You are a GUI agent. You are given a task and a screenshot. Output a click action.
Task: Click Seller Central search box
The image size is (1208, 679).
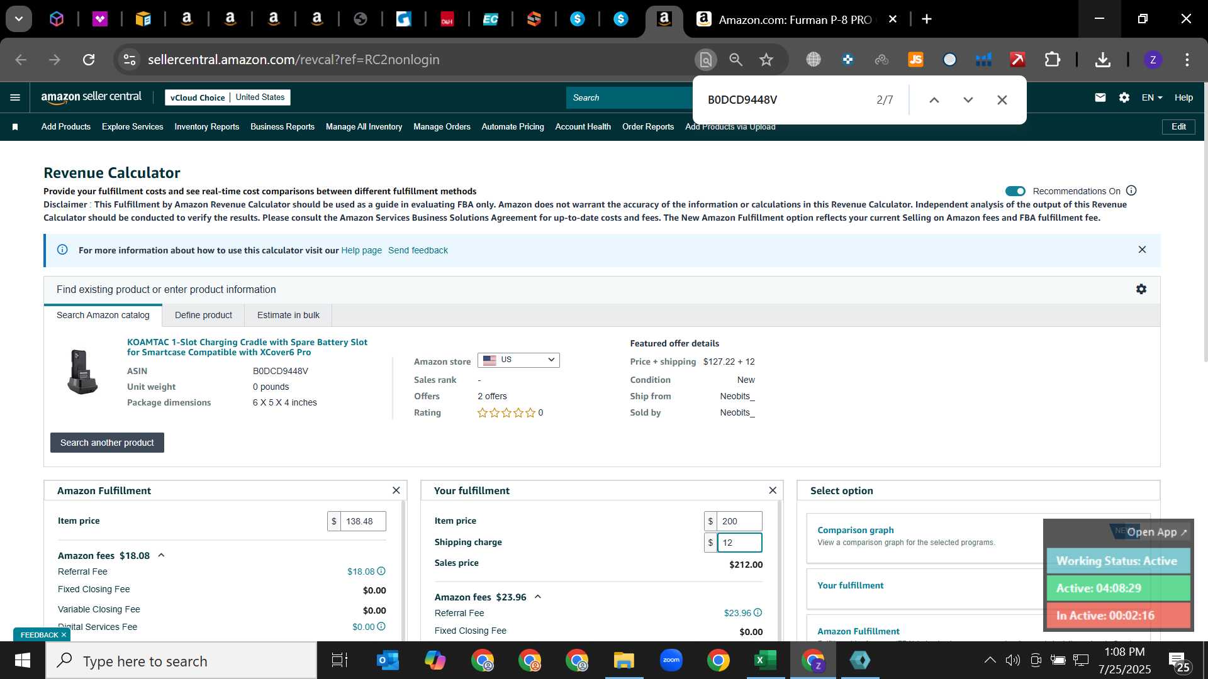pos(629,97)
